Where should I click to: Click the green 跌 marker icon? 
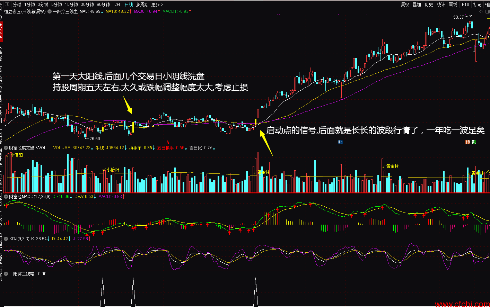point(474,142)
